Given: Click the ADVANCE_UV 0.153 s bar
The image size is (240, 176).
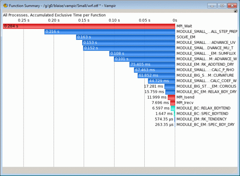Looking at the screenshot, I should [x=128, y=43].
